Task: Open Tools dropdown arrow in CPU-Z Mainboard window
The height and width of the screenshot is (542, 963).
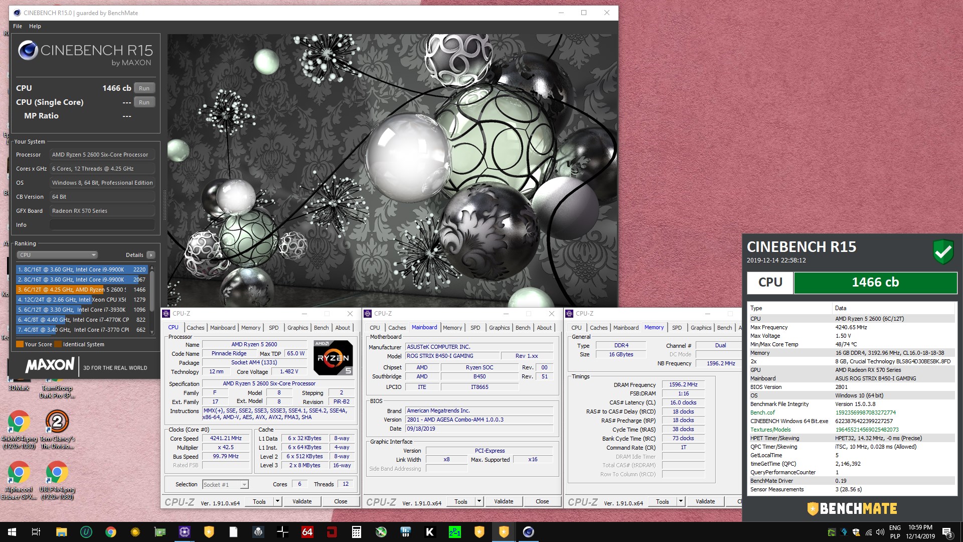Action: (478, 501)
